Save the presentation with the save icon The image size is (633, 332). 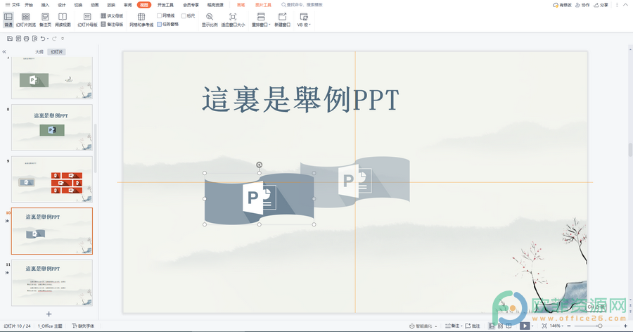pyautogui.click(x=10, y=39)
